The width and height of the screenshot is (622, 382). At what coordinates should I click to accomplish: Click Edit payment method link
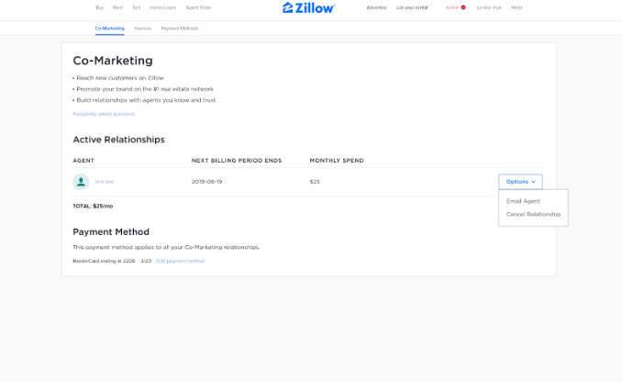pos(180,261)
